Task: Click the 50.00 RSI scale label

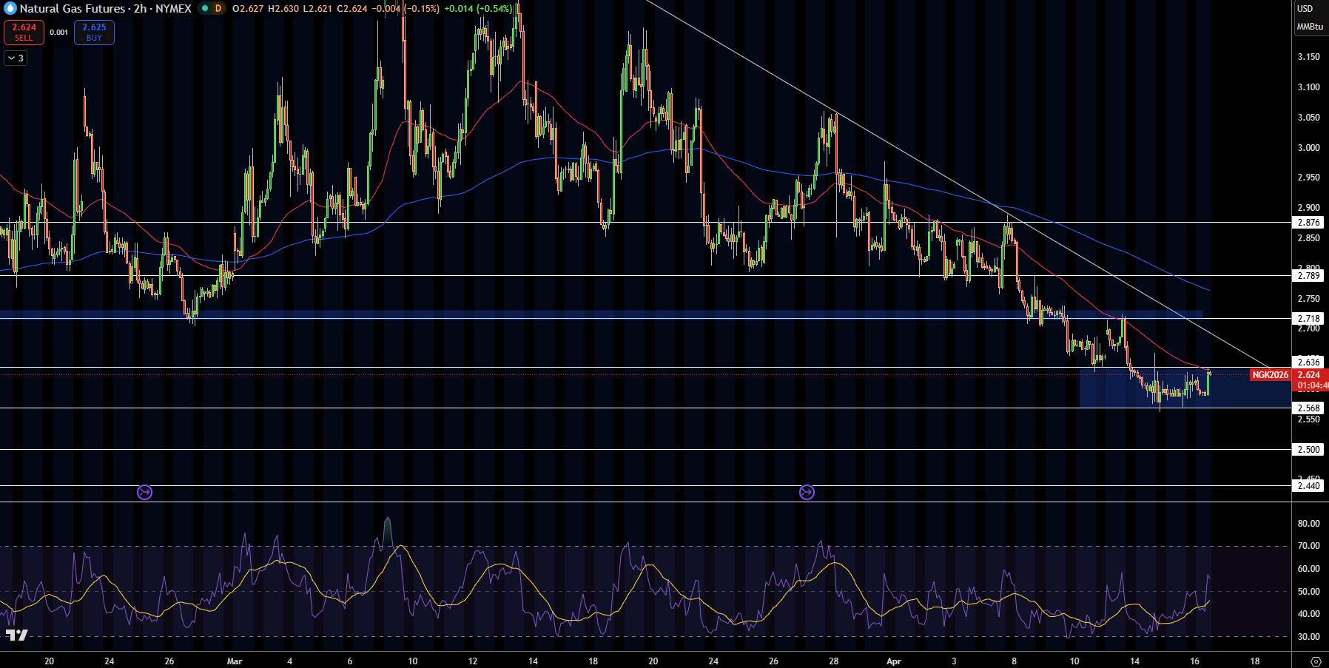Action: [1308, 592]
